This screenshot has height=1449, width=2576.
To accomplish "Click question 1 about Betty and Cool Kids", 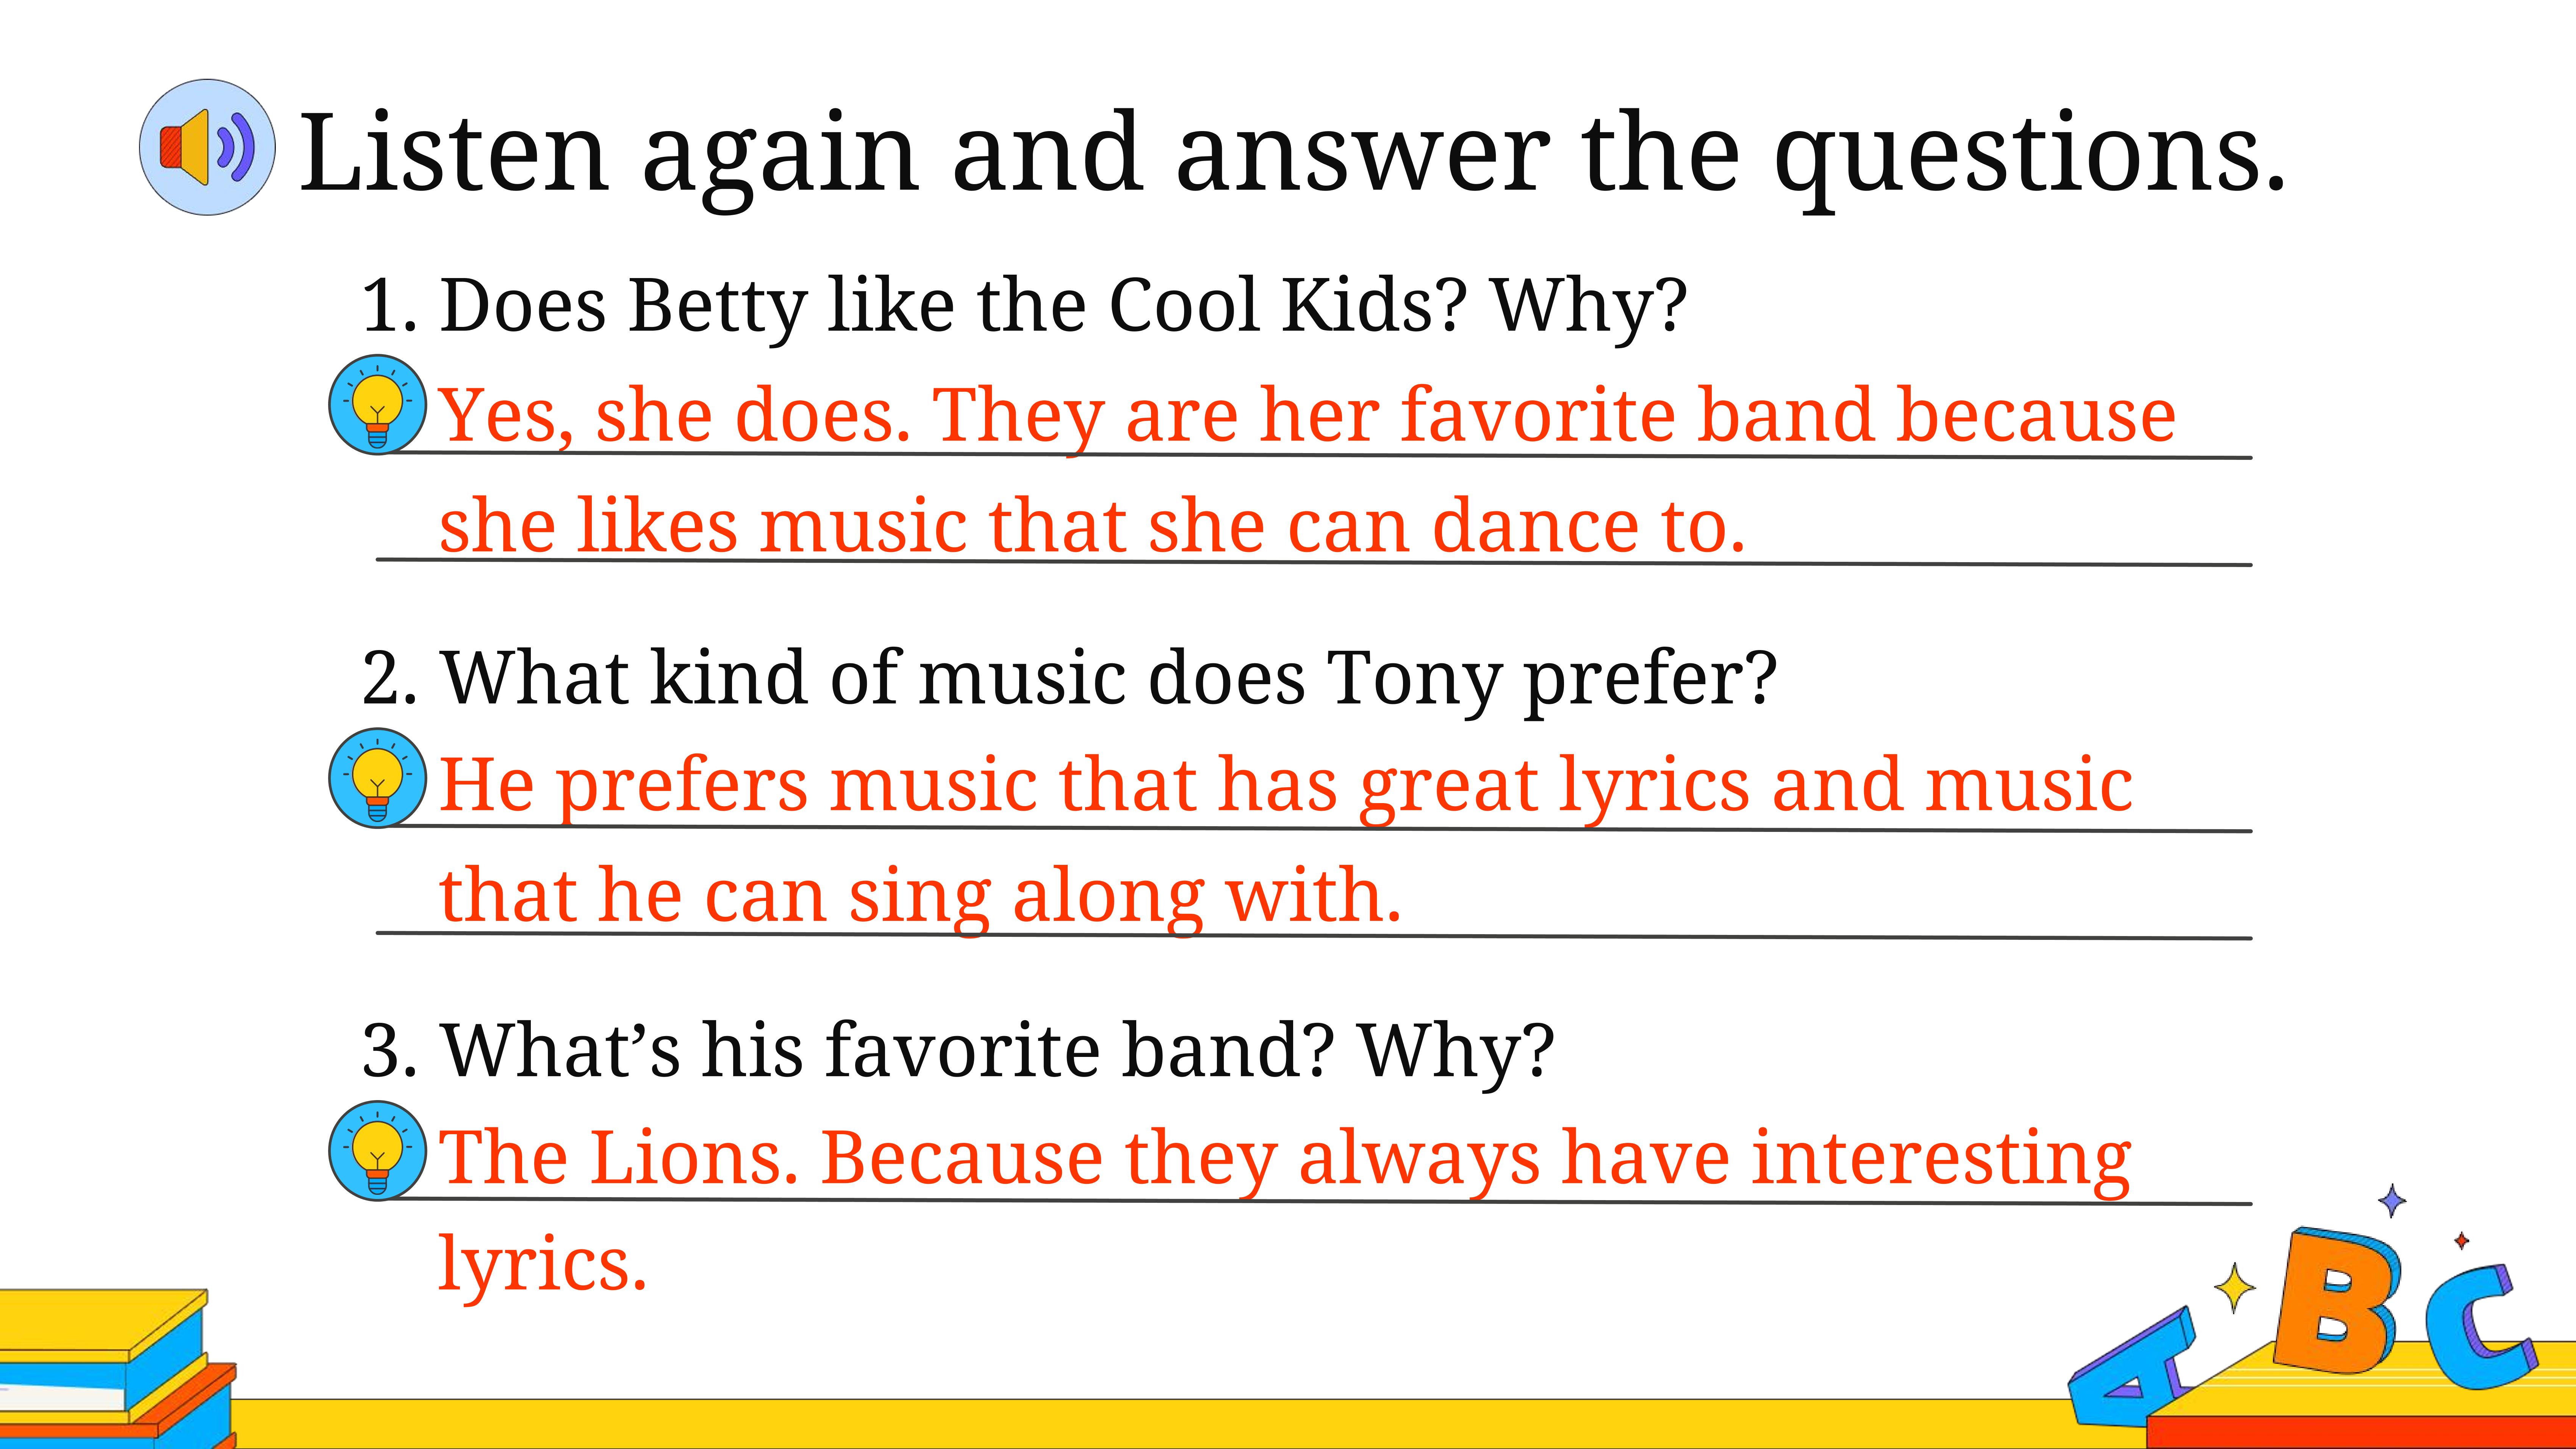I will pyautogui.click(x=1025, y=305).
